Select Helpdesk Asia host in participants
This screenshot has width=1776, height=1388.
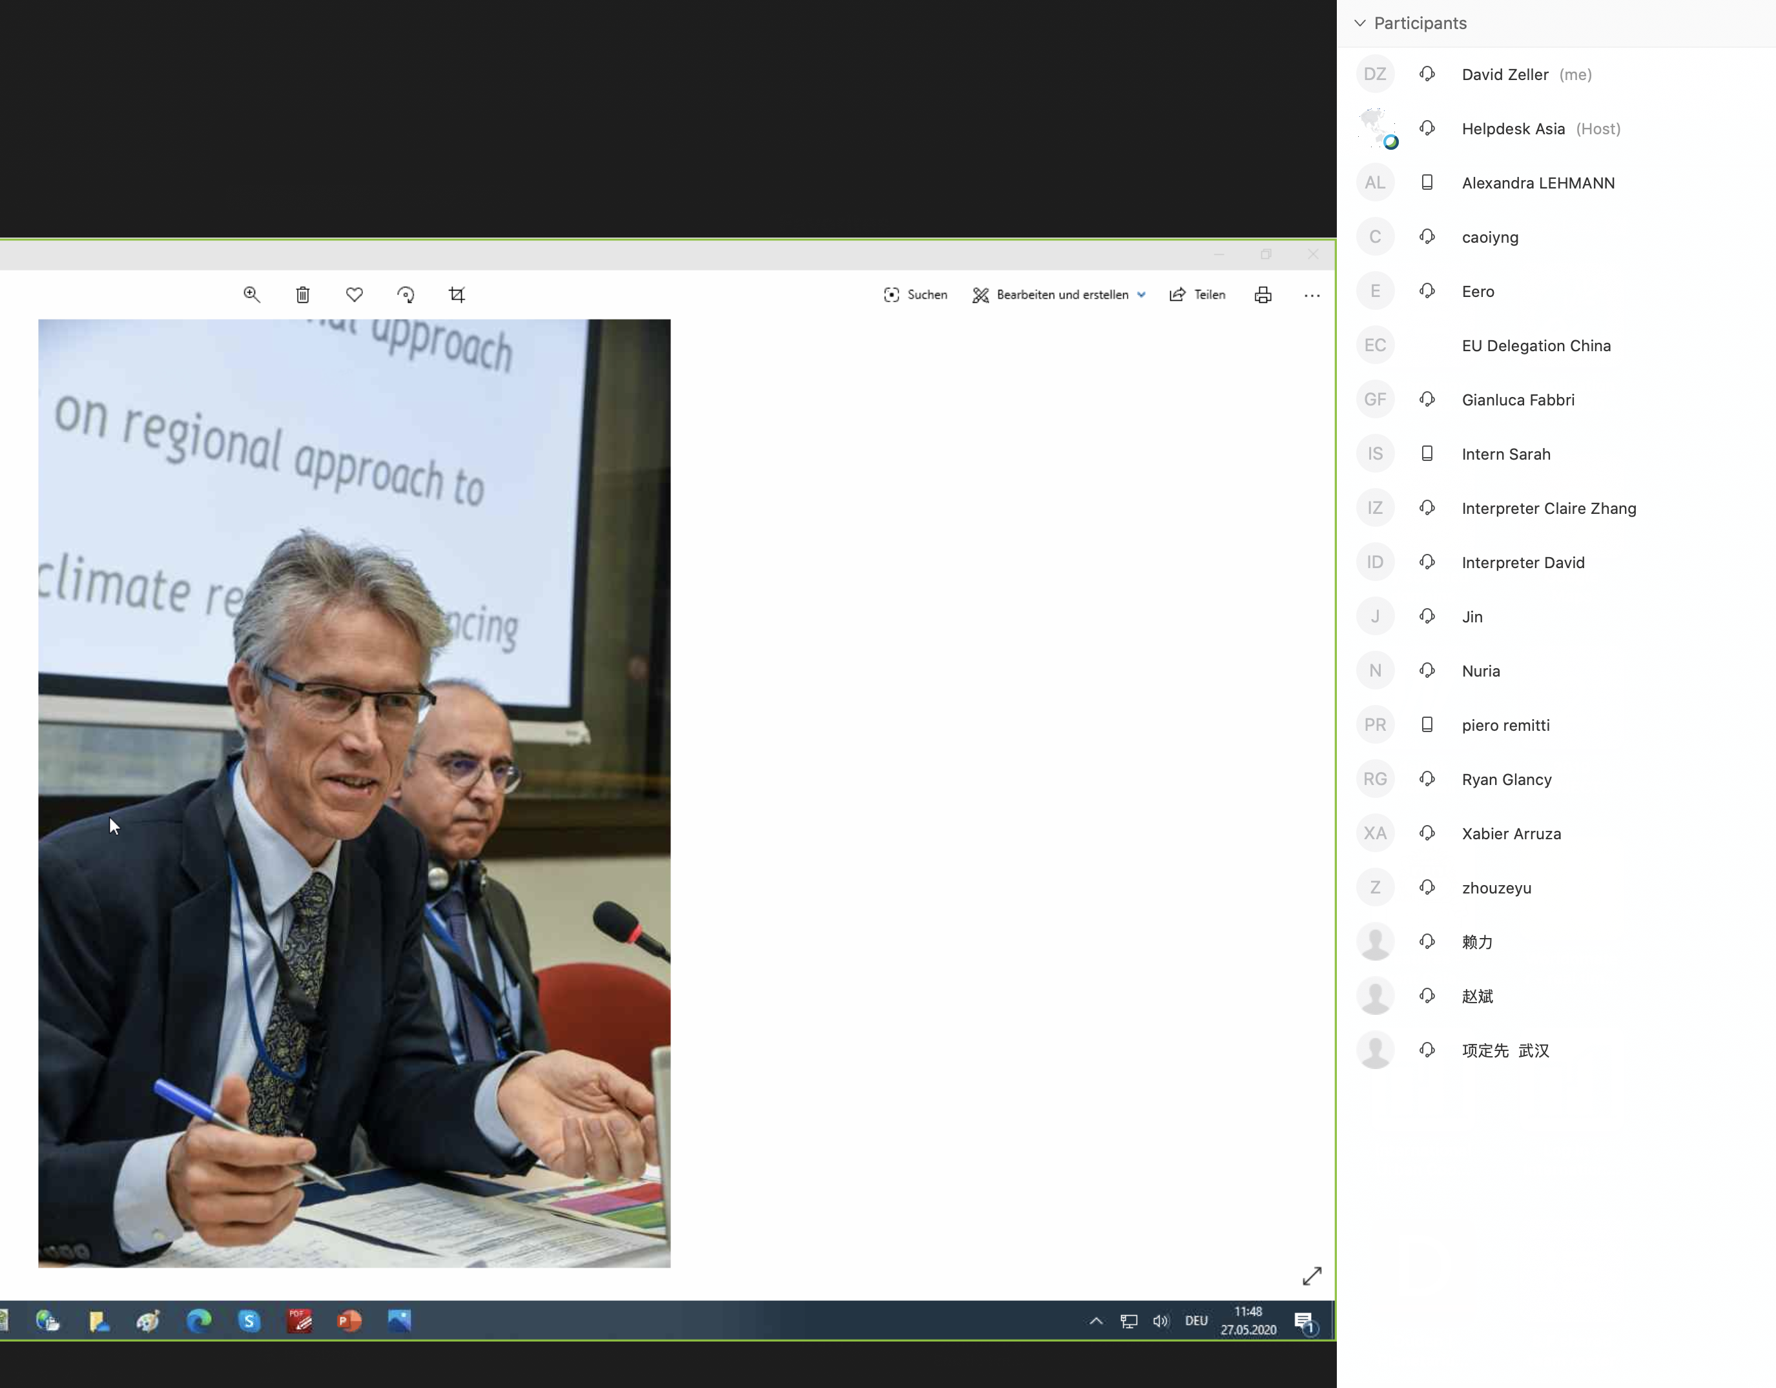[x=1513, y=128]
